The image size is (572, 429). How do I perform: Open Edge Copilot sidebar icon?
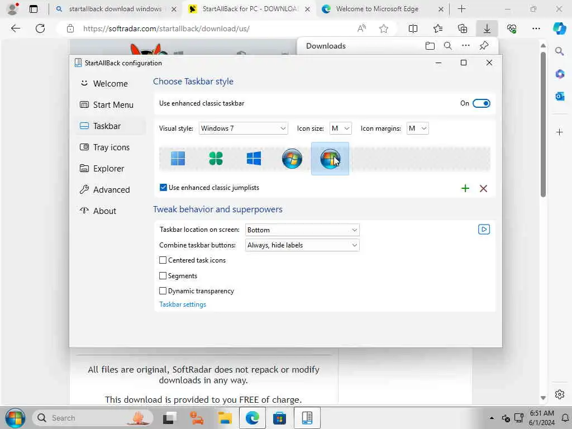[560, 28]
